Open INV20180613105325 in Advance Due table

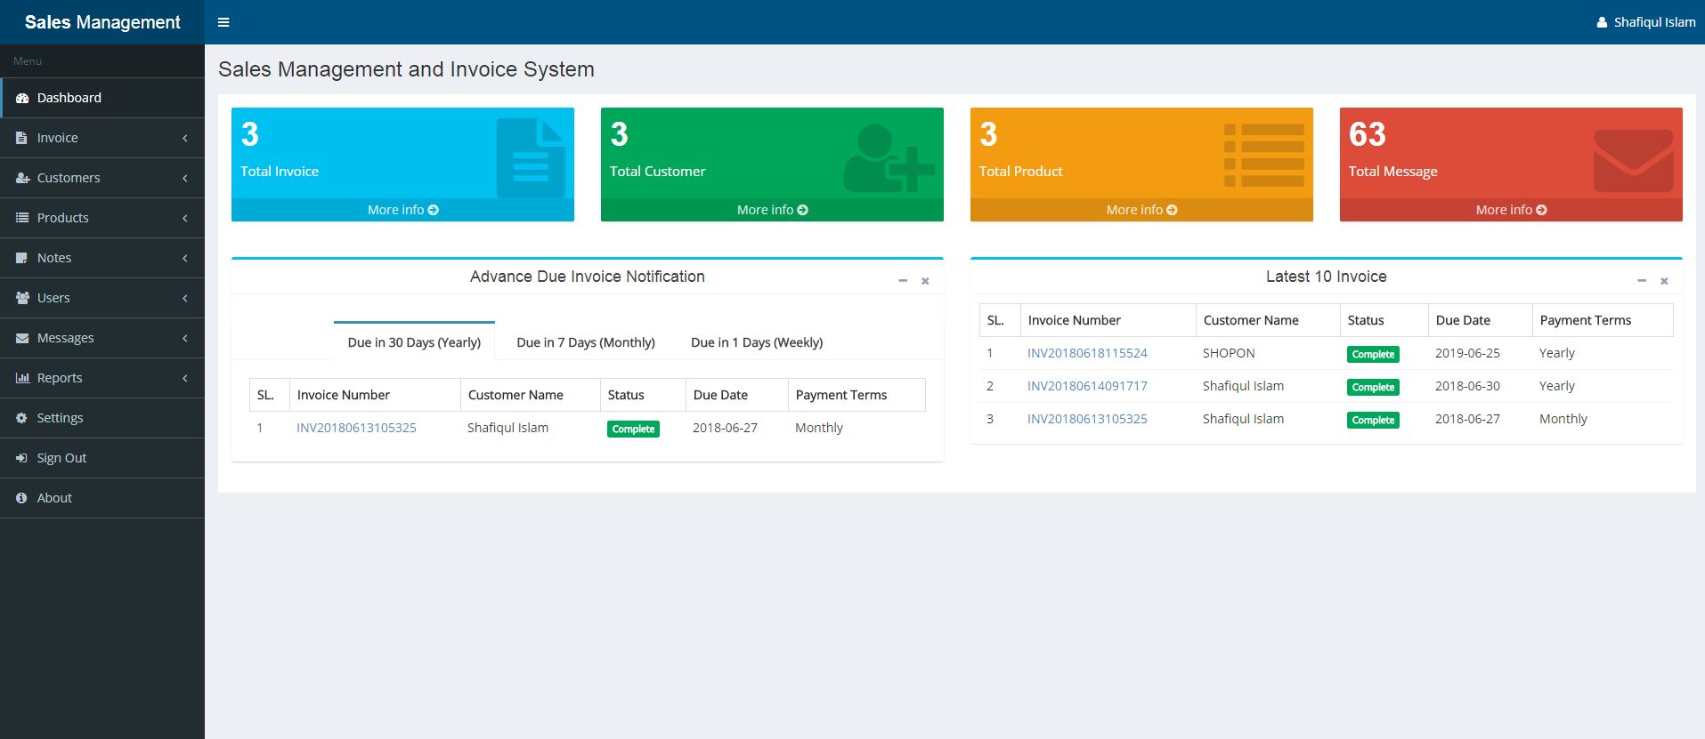point(356,428)
